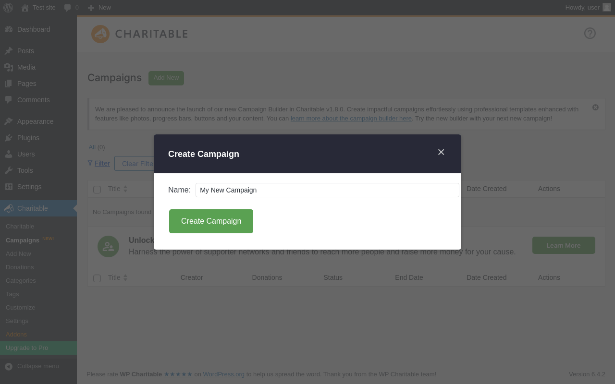Click the WordPress logo in admin bar
Viewport: 615px width, 384px height.
8,8
